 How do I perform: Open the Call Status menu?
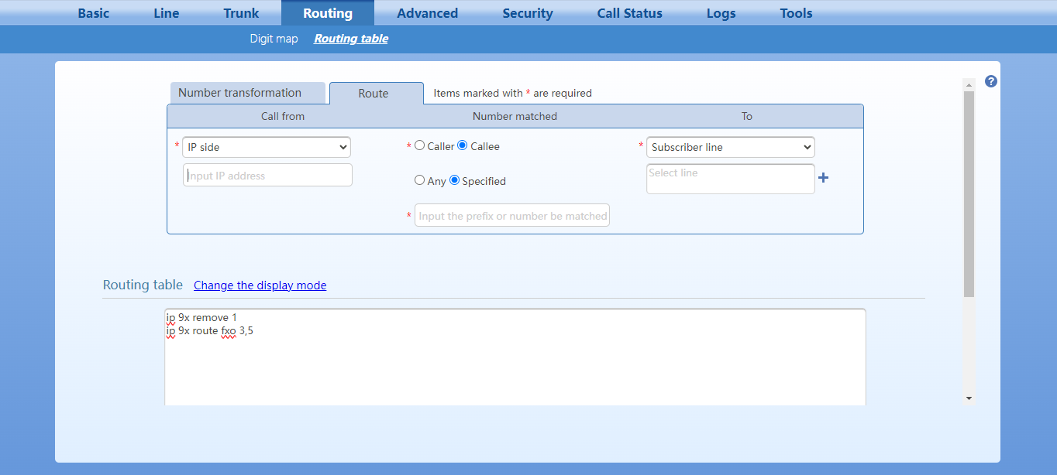point(629,13)
